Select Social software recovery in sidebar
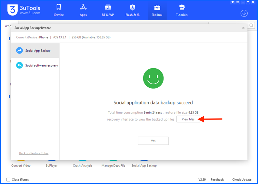This screenshot has height=184, width=258. click(x=35, y=65)
